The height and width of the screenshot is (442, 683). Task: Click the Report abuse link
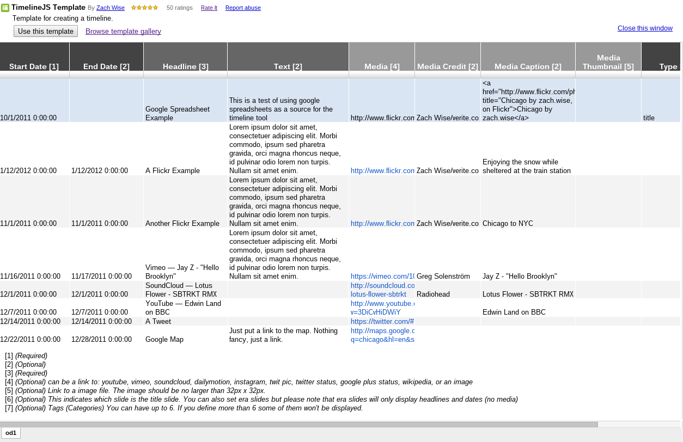tap(243, 8)
